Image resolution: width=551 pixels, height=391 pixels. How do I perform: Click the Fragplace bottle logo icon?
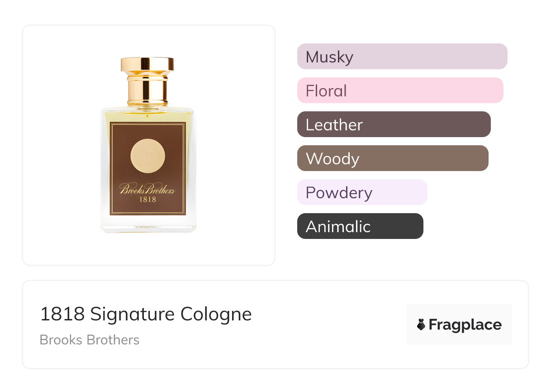pos(421,324)
